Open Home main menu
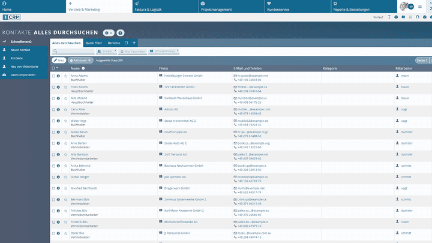 [x=33, y=7]
